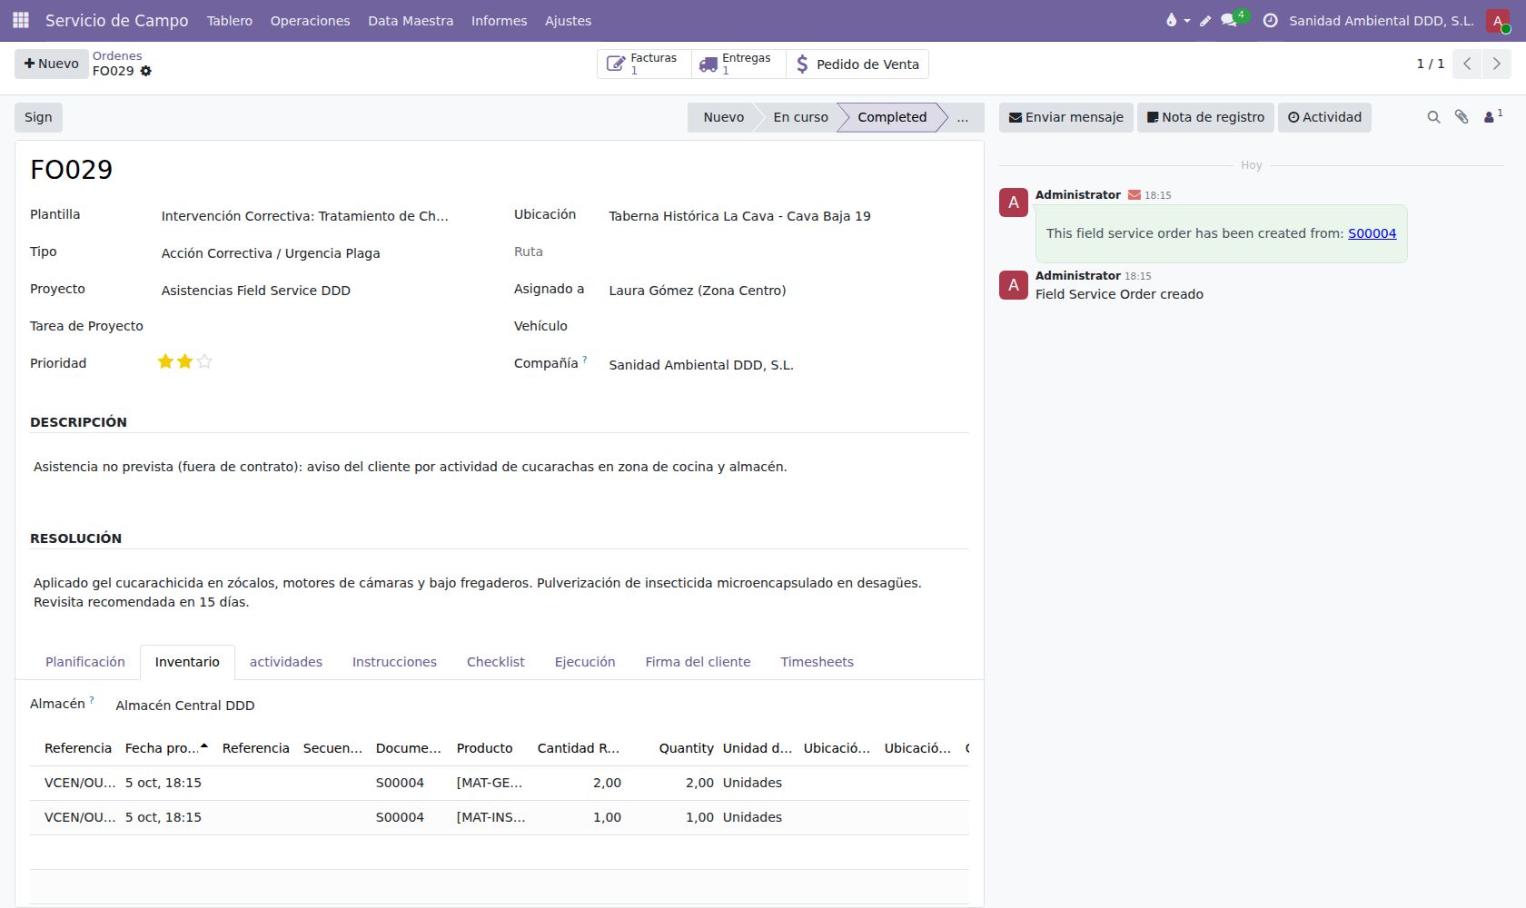Image resolution: width=1526 pixels, height=908 pixels.
Task: Go to the next record arrow
Action: pyautogui.click(x=1496, y=64)
